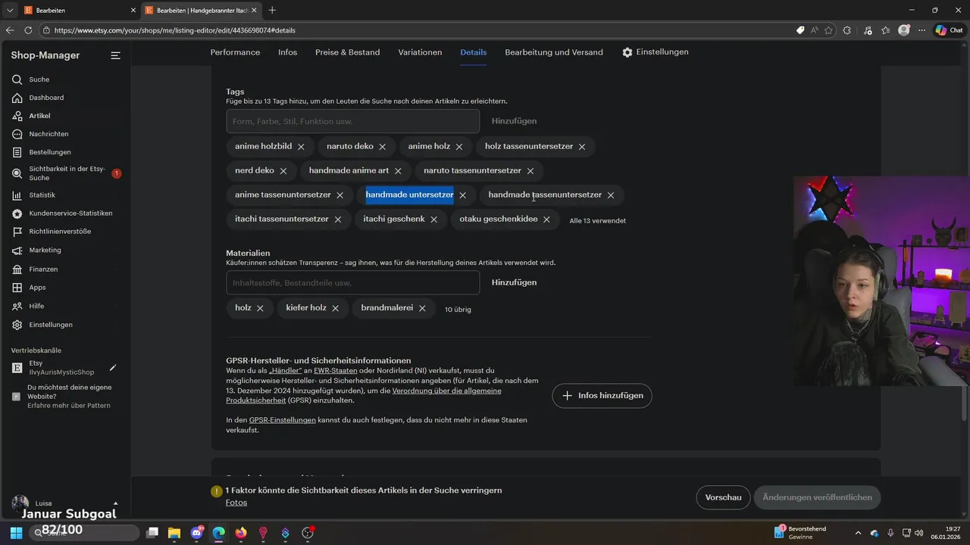Remove the 'handmade tassenuntersetzer' tag
970x545 pixels.
pos(611,195)
